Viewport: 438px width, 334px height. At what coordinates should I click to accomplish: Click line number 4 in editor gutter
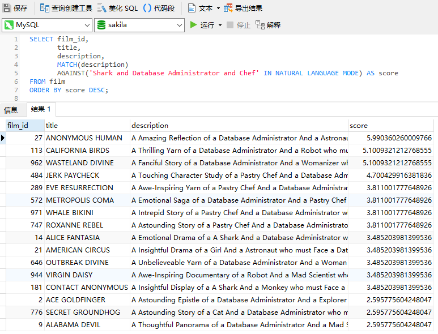point(16,65)
